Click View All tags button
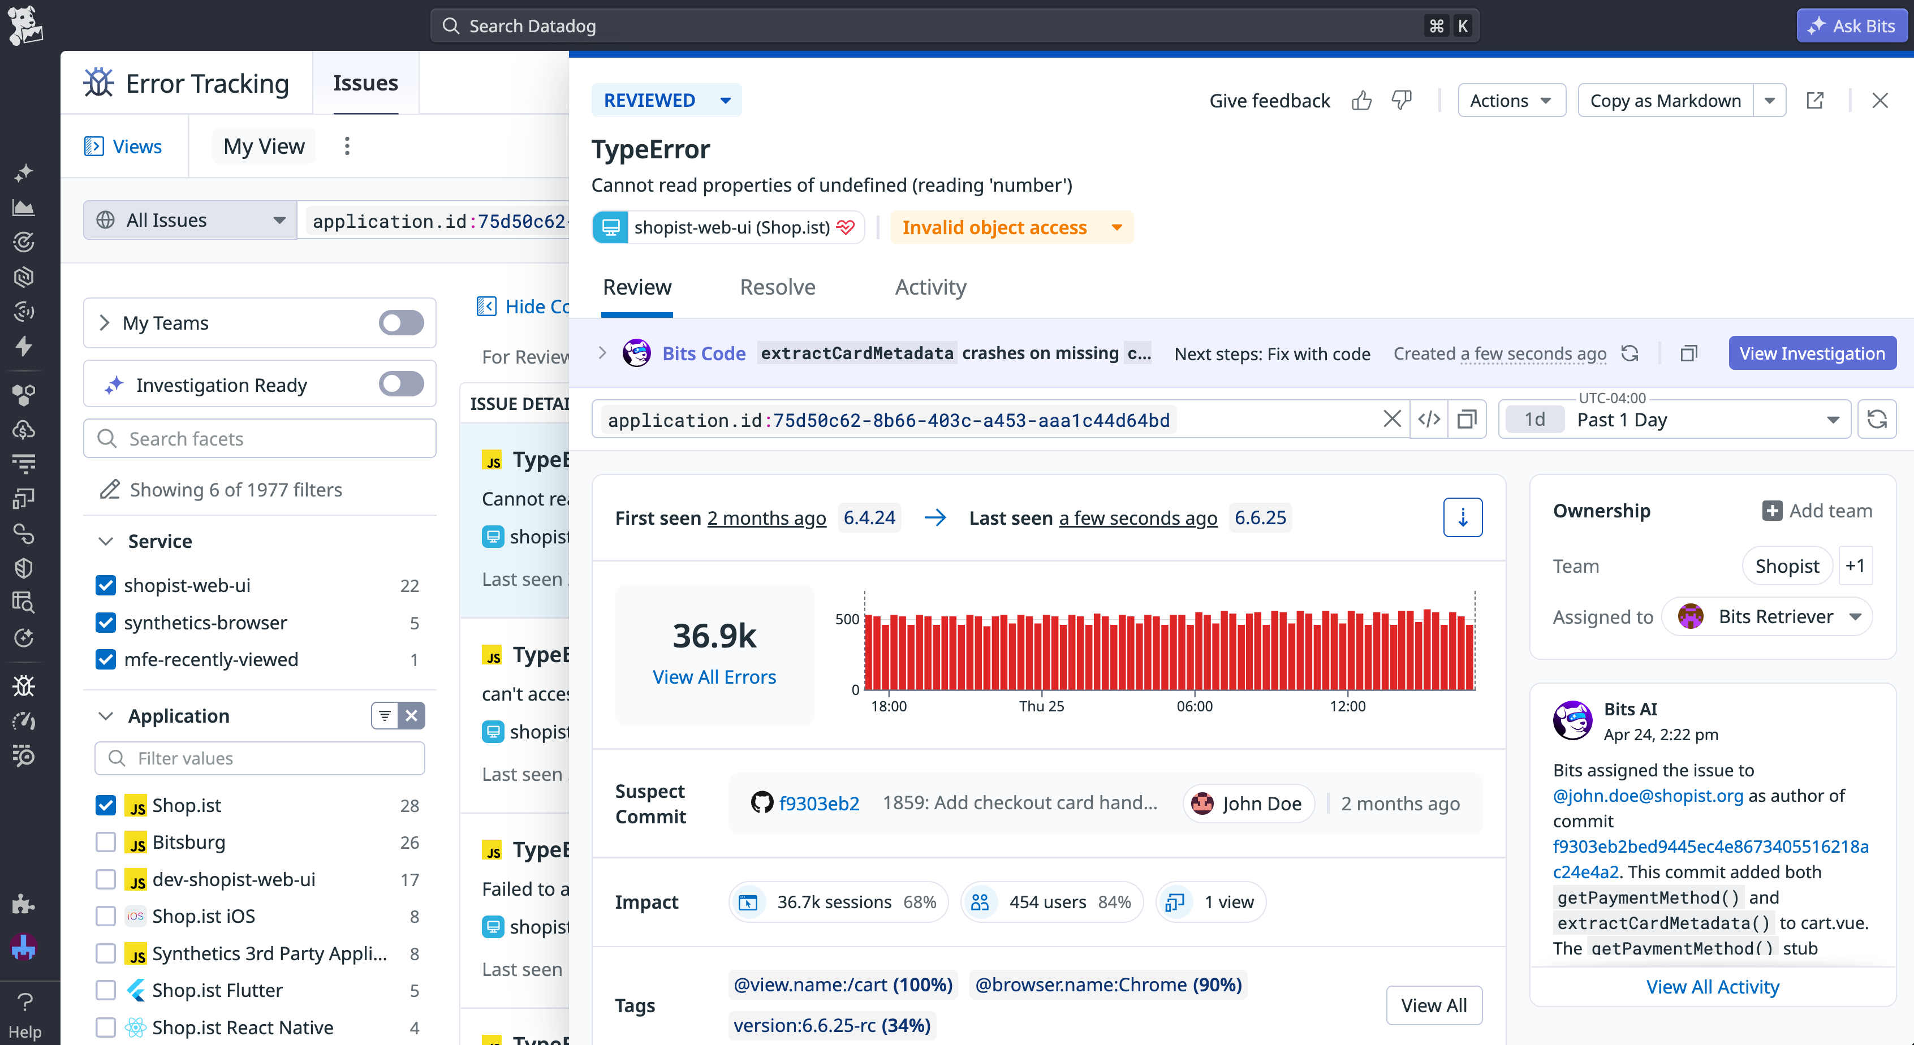 1433,1005
